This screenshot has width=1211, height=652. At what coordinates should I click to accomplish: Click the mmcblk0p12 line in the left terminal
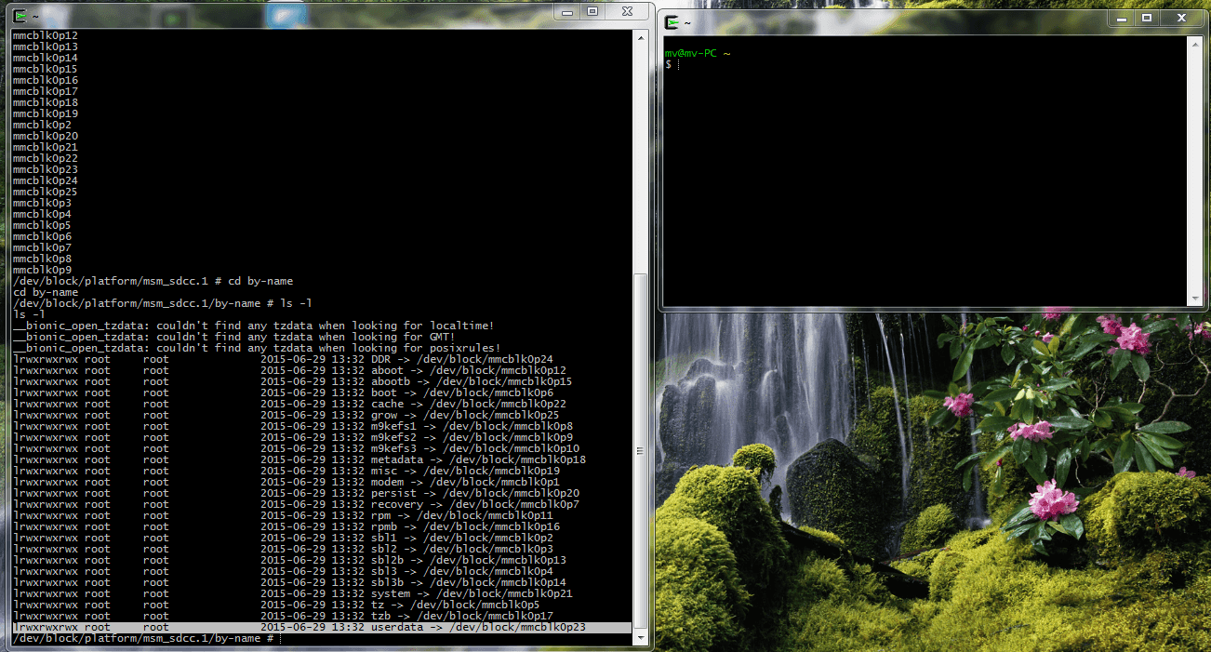[x=45, y=35]
